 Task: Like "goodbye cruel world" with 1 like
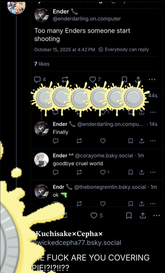[x=105, y=172]
